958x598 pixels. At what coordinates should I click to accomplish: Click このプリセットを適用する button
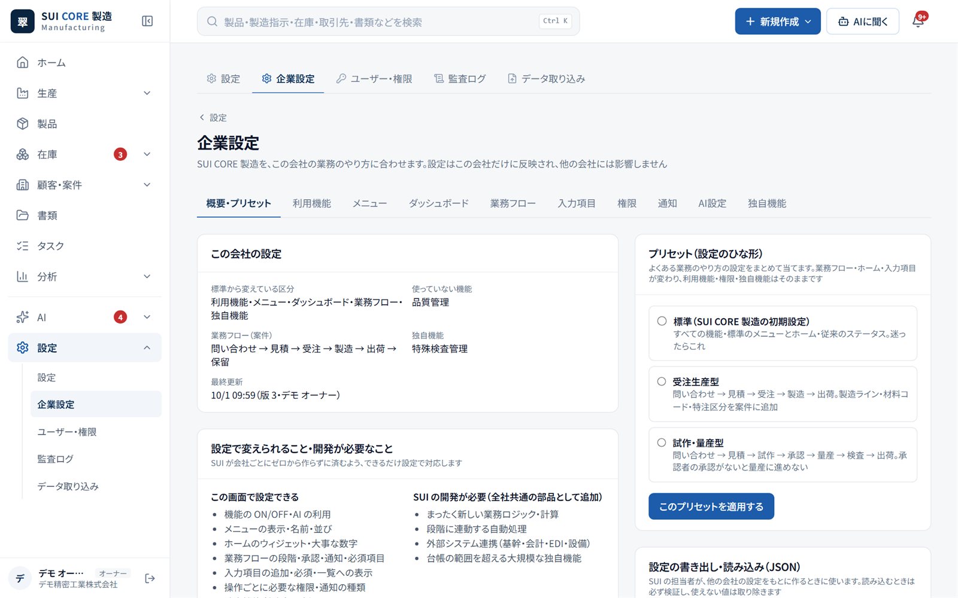click(711, 507)
